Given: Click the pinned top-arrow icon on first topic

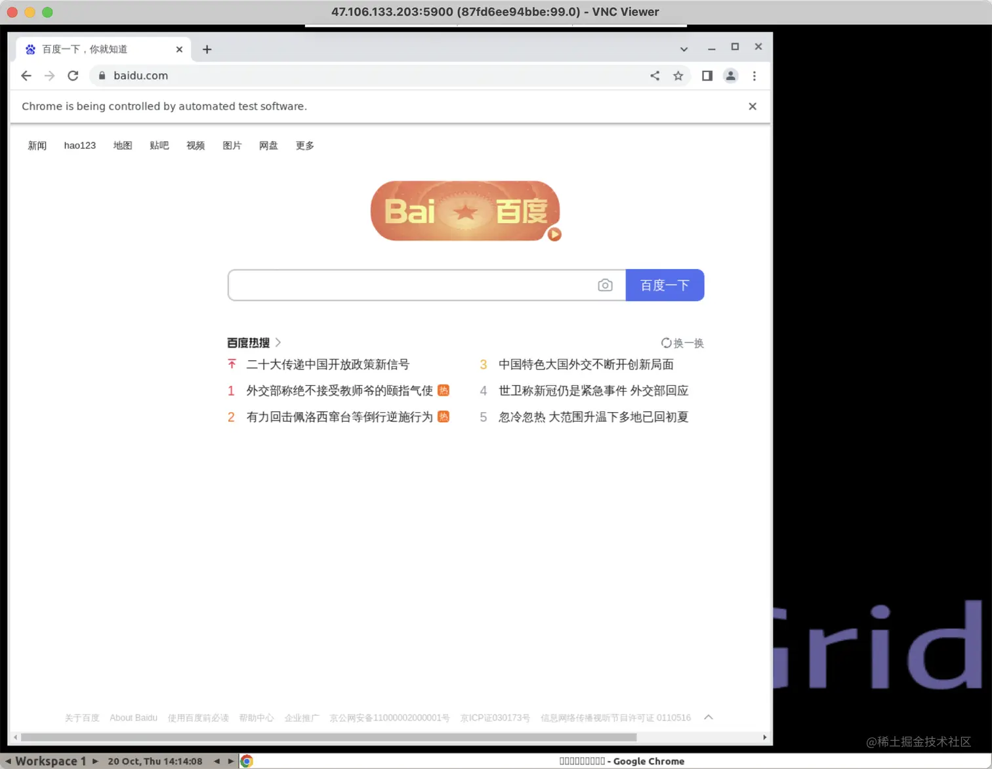Looking at the screenshot, I should click(232, 364).
